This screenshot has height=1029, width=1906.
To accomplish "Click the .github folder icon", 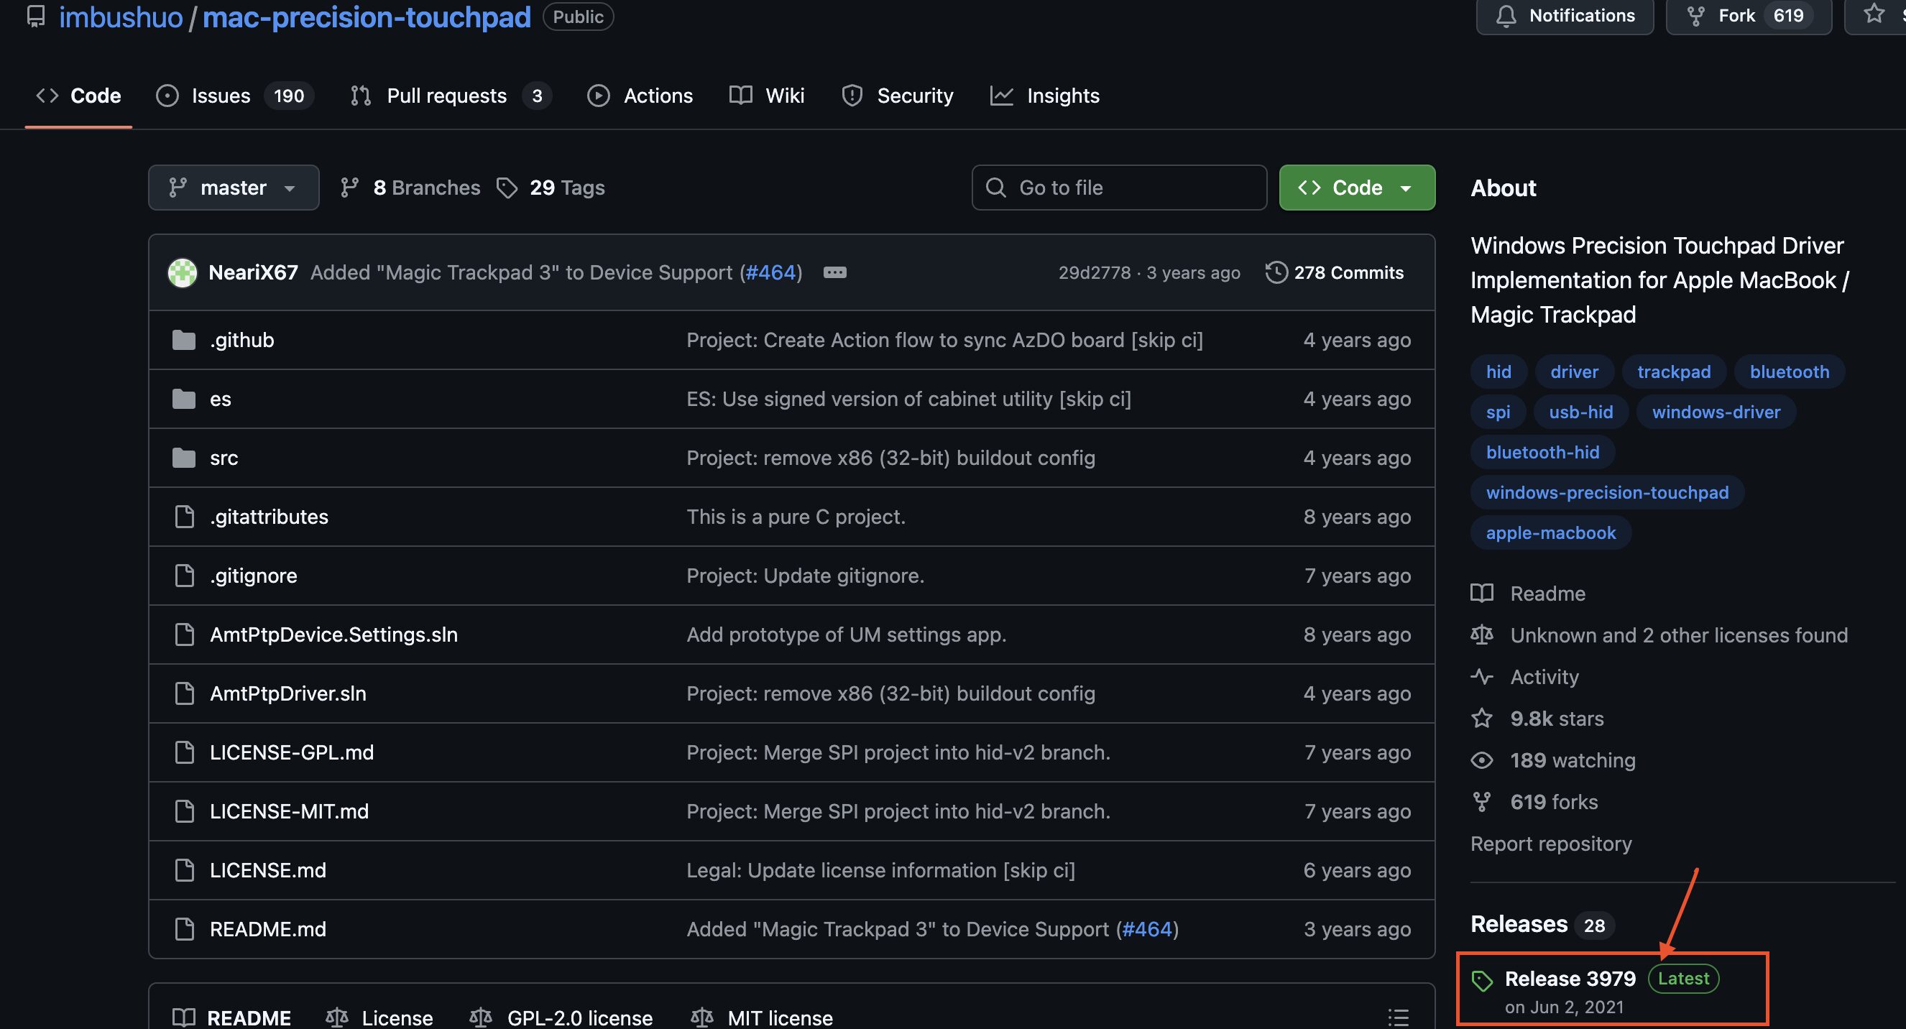I will [183, 340].
